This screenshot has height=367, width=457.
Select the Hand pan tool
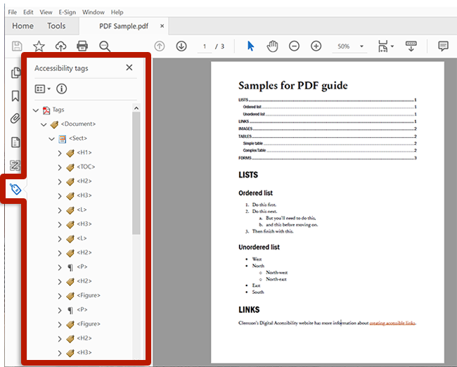pos(272,46)
